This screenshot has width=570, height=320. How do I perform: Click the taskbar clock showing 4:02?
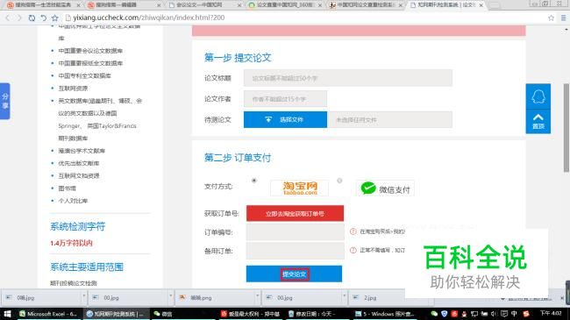(x=551, y=314)
